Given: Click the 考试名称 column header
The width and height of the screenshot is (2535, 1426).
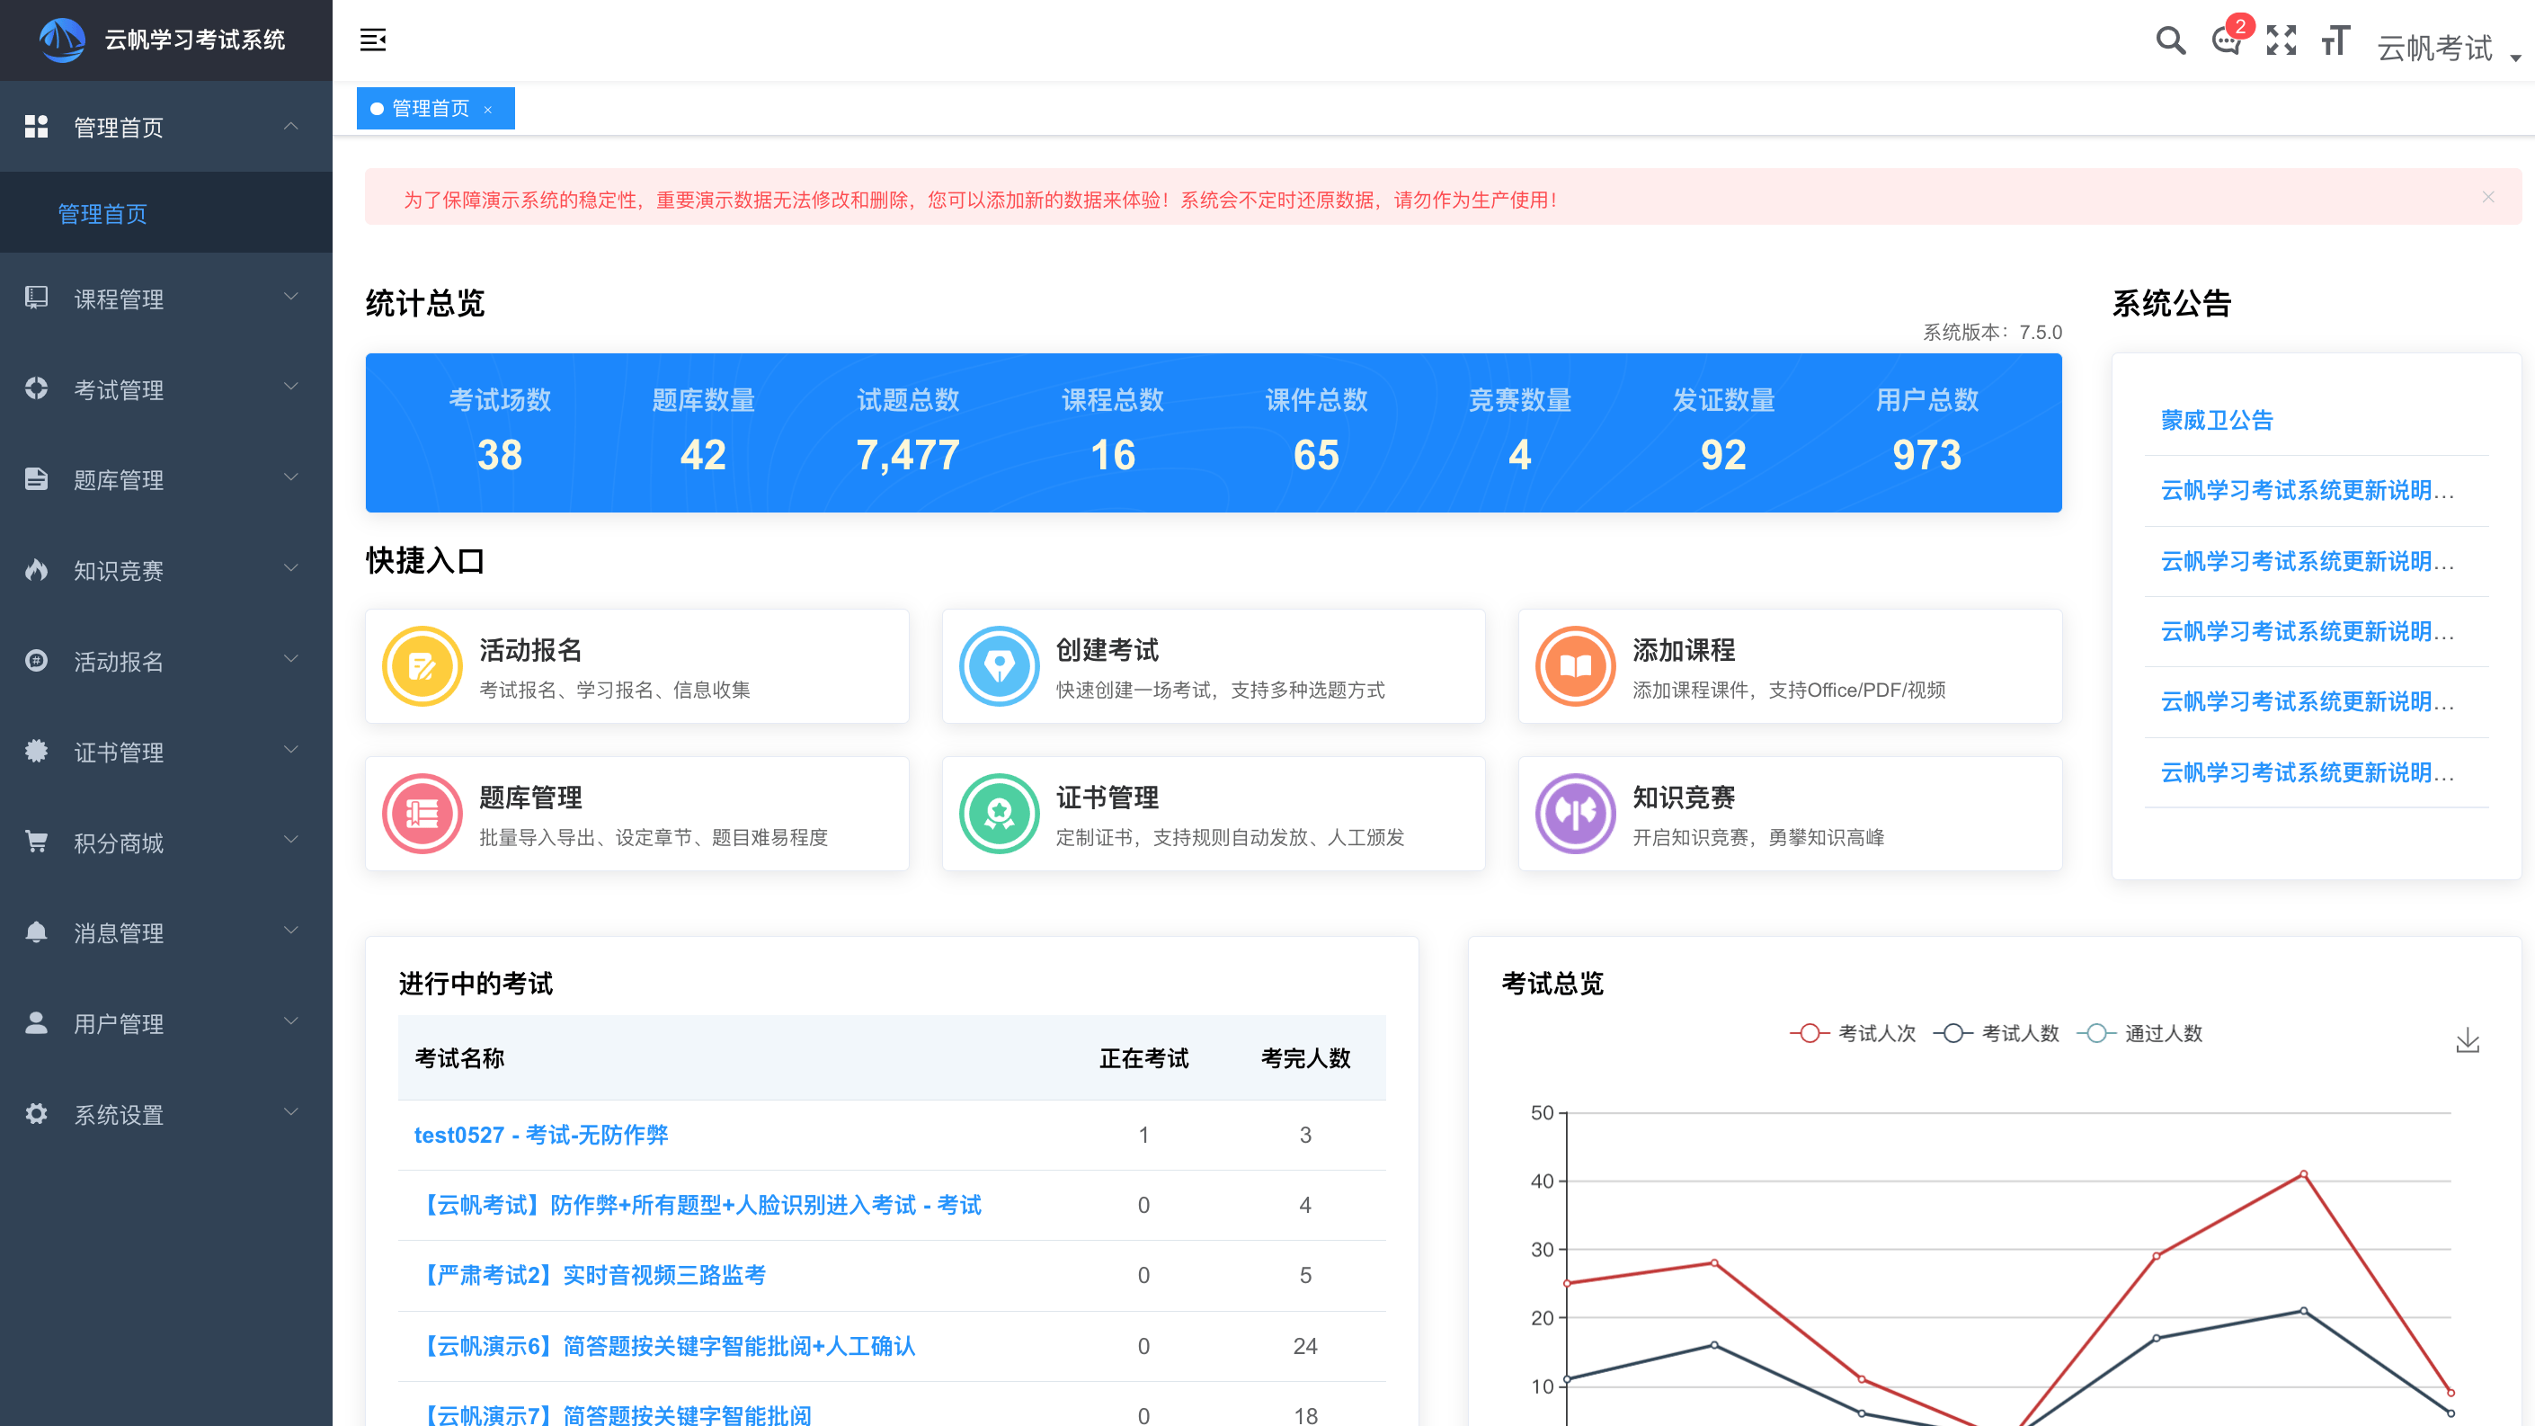Looking at the screenshot, I should pos(458,1058).
